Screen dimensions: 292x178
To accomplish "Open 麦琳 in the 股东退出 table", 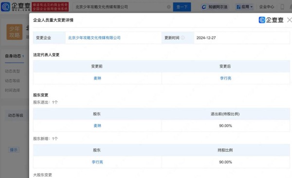I will point(97,125).
